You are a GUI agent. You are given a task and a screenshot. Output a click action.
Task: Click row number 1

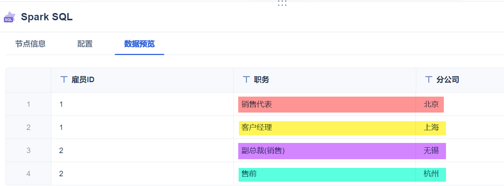coord(28,105)
